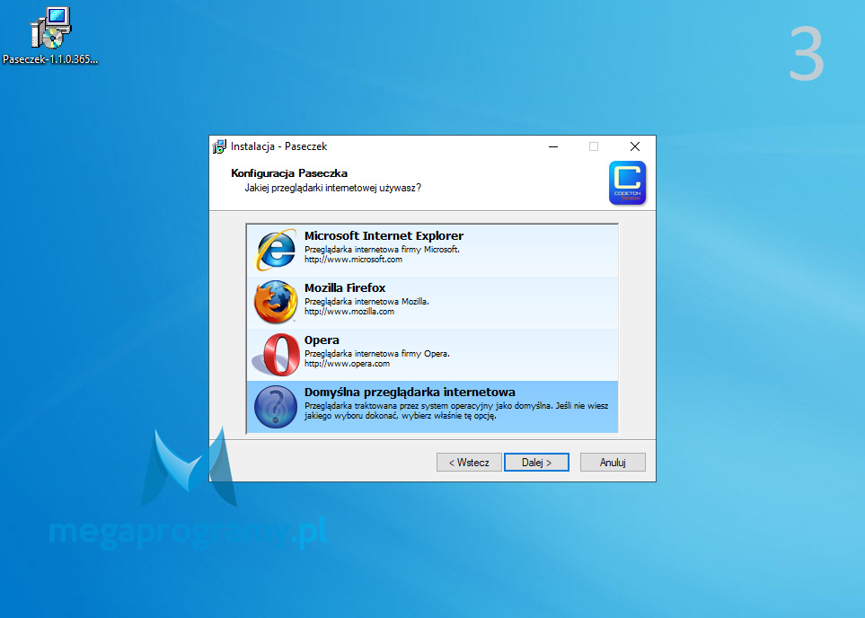This screenshot has width=865, height=618.
Task: Click 'Przeglądarka internetowa firmy Opera.' description
Action: tap(376, 354)
